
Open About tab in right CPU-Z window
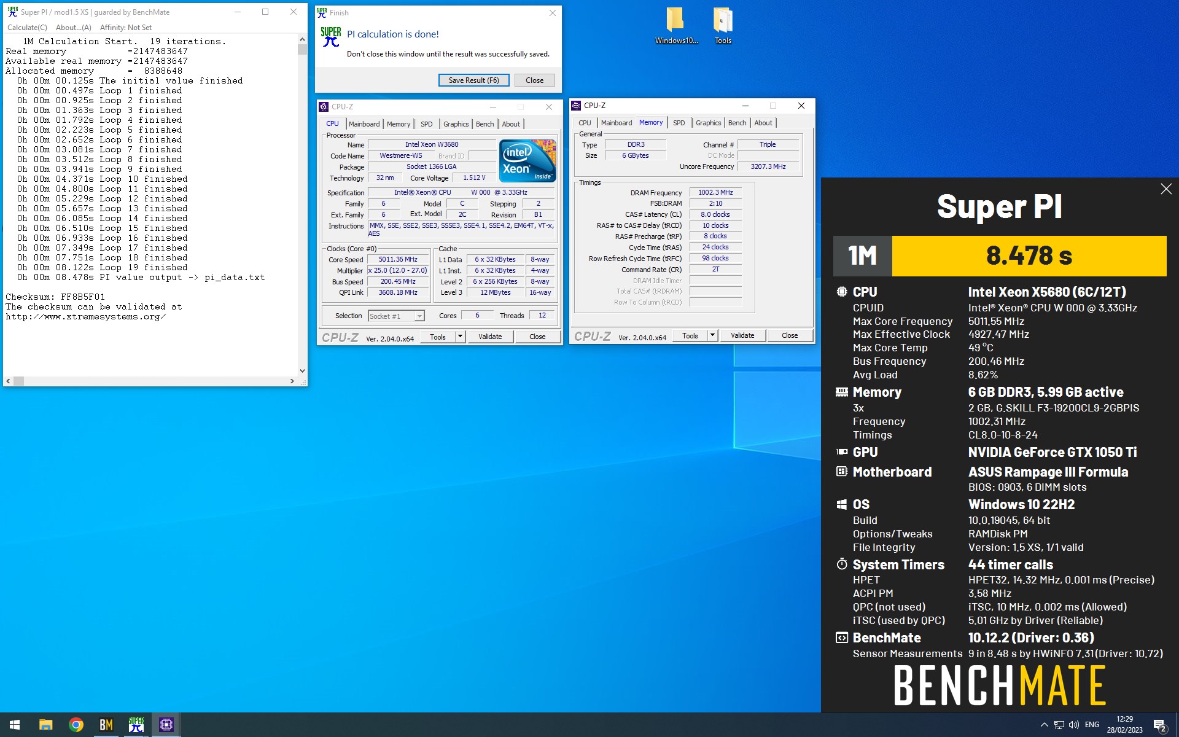pos(763,123)
